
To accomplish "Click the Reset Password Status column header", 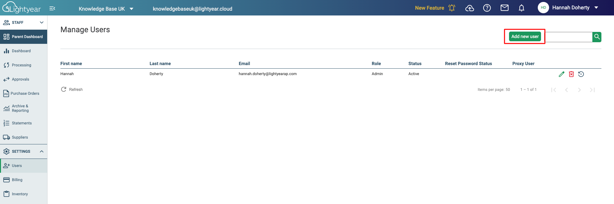I will 468,63.
